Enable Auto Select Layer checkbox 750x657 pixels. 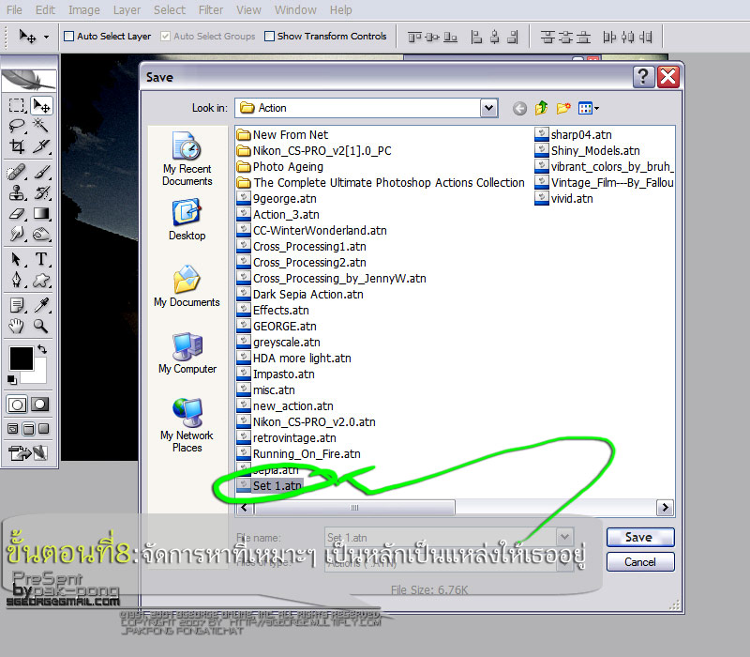coord(68,36)
